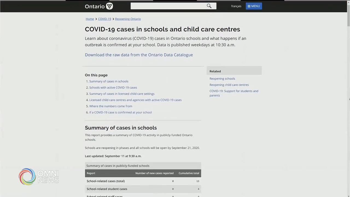The width and height of the screenshot is (350, 197).
Task: Jump to Summary of cases in licensed child care
Action: 122,94
